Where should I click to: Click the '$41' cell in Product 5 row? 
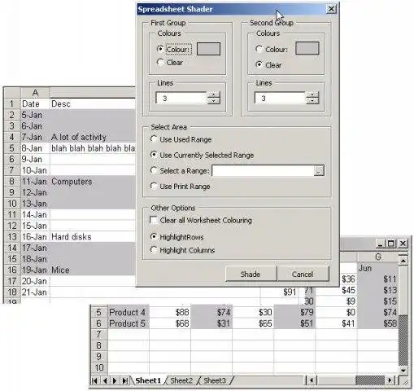coord(336,323)
